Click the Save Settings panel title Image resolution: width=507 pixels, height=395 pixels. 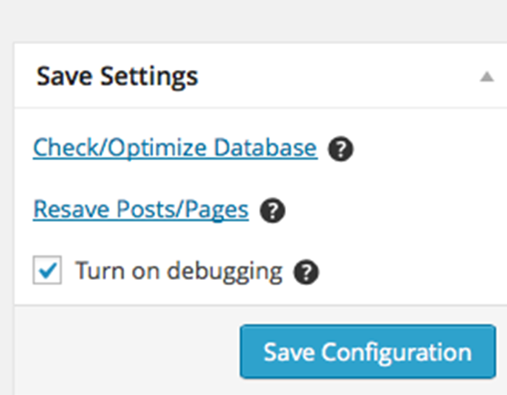point(118,77)
